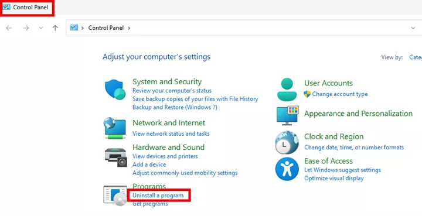
Task: Open Ease of Access category
Action: [x=328, y=161]
